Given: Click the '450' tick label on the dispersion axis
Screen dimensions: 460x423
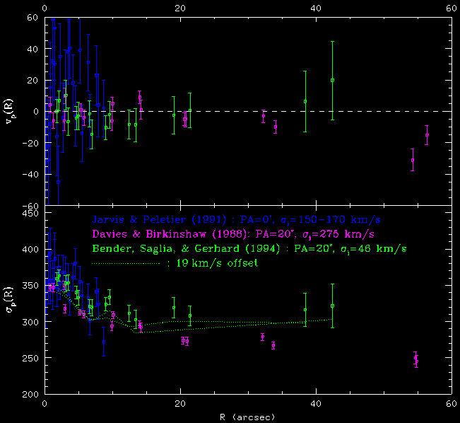Looking at the screenshot, I should tap(30, 213).
